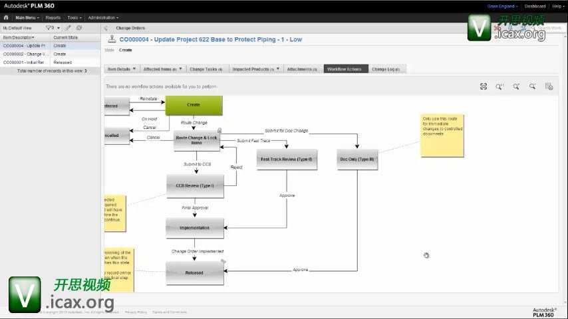568x319 pixels.
Task: Click the Route Change & Lock Items state
Action: click(x=196, y=140)
